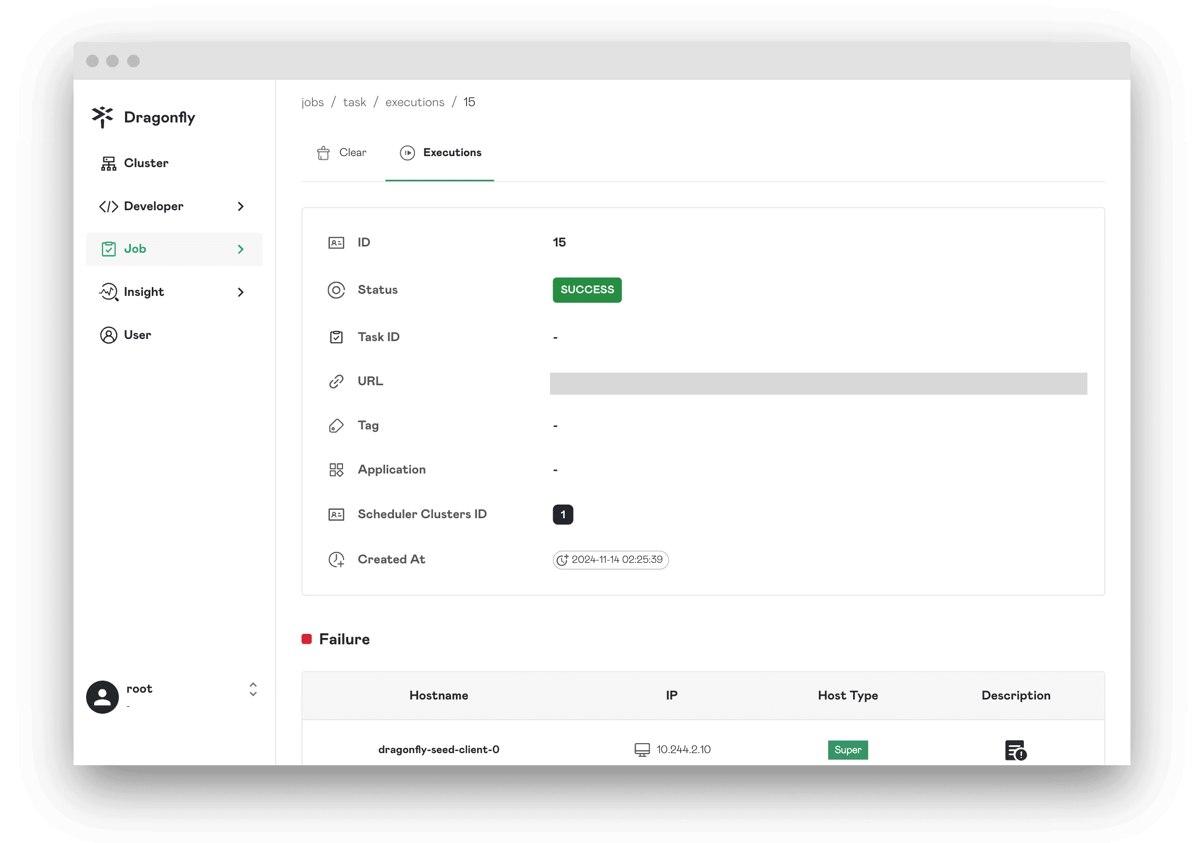Toggle the SUCCESS status badge
The height and width of the screenshot is (843, 1204).
coord(586,289)
